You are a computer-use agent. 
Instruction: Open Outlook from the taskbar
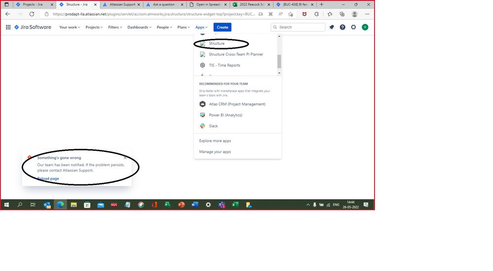pyautogui.click(x=47, y=205)
